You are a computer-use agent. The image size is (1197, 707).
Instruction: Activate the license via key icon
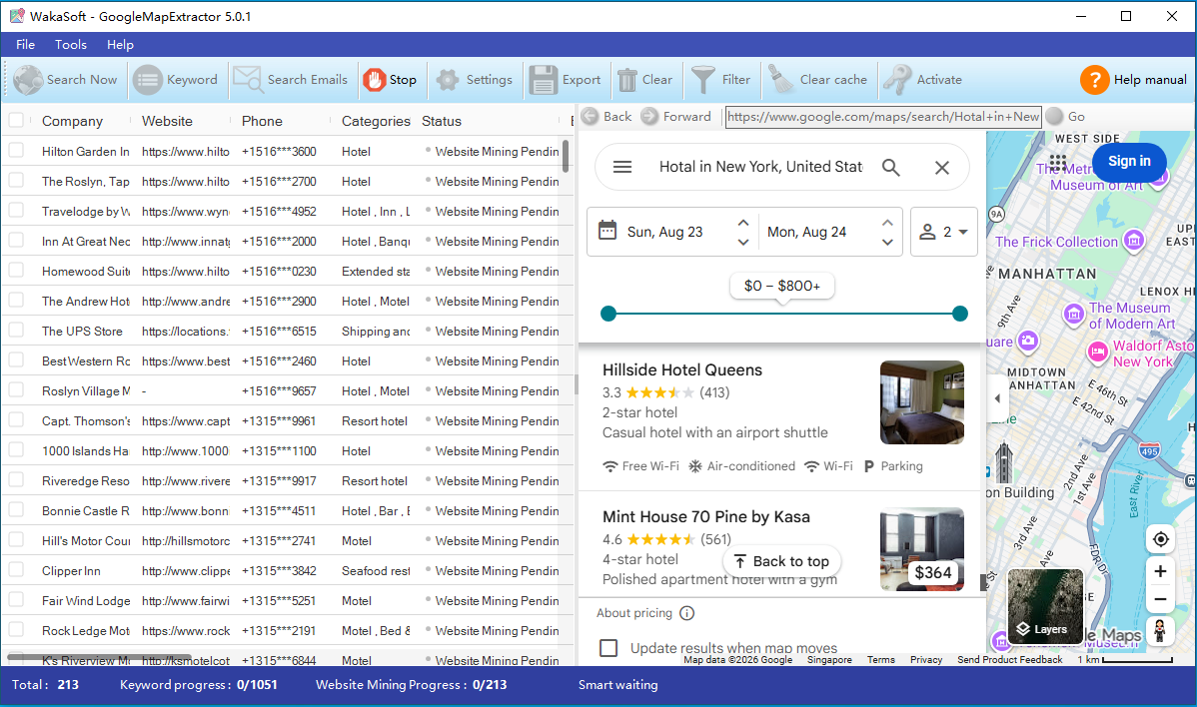(x=897, y=79)
